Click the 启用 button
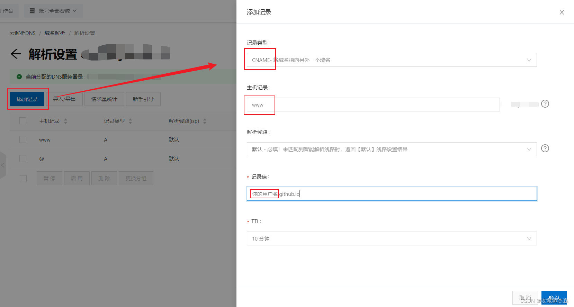The height and width of the screenshot is (307, 574). click(77, 178)
